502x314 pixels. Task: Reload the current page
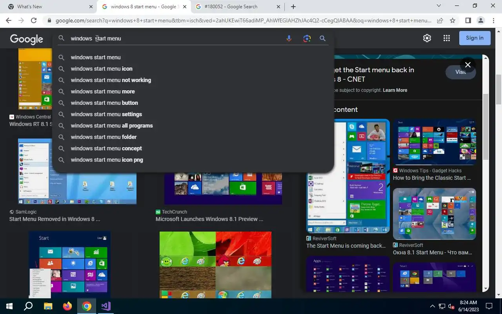click(x=34, y=20)
